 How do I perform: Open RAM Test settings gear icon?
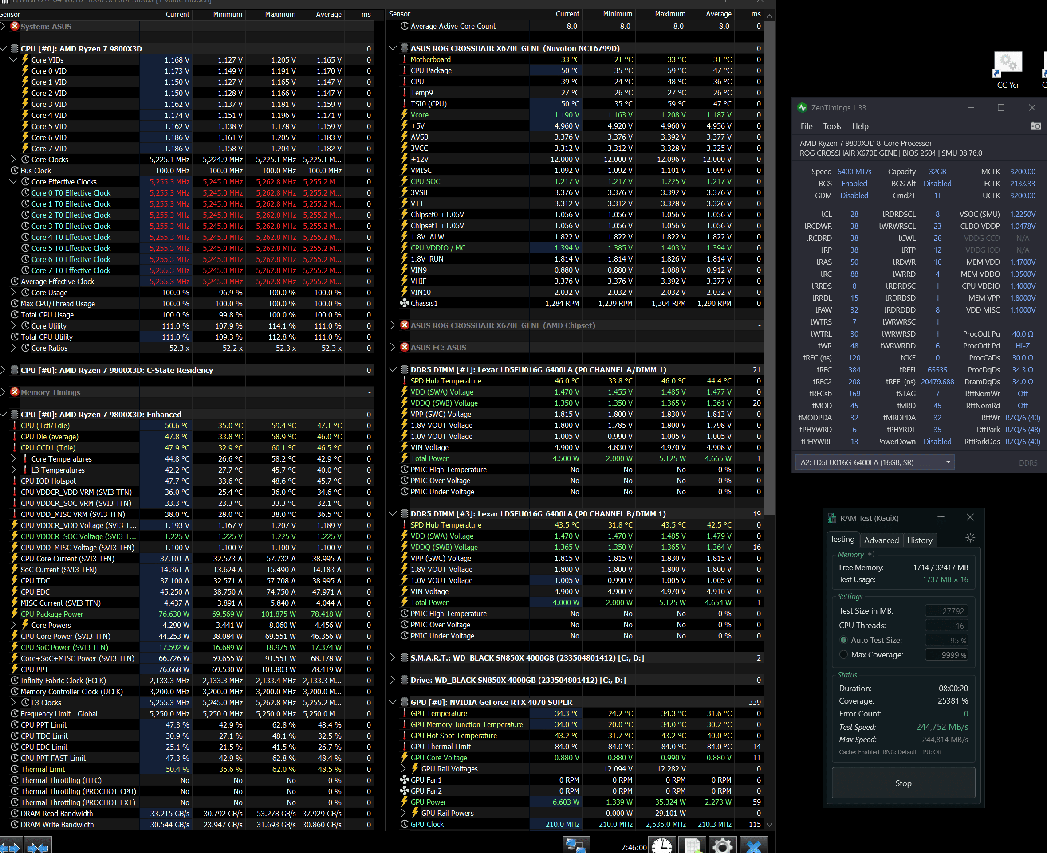tap(970, 537)
